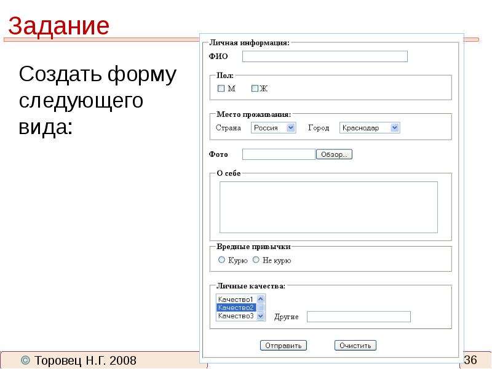Click the Отправить submit button
Image resolution: width=492 pixels, height=369 pixels.
(x=284, y=346)
